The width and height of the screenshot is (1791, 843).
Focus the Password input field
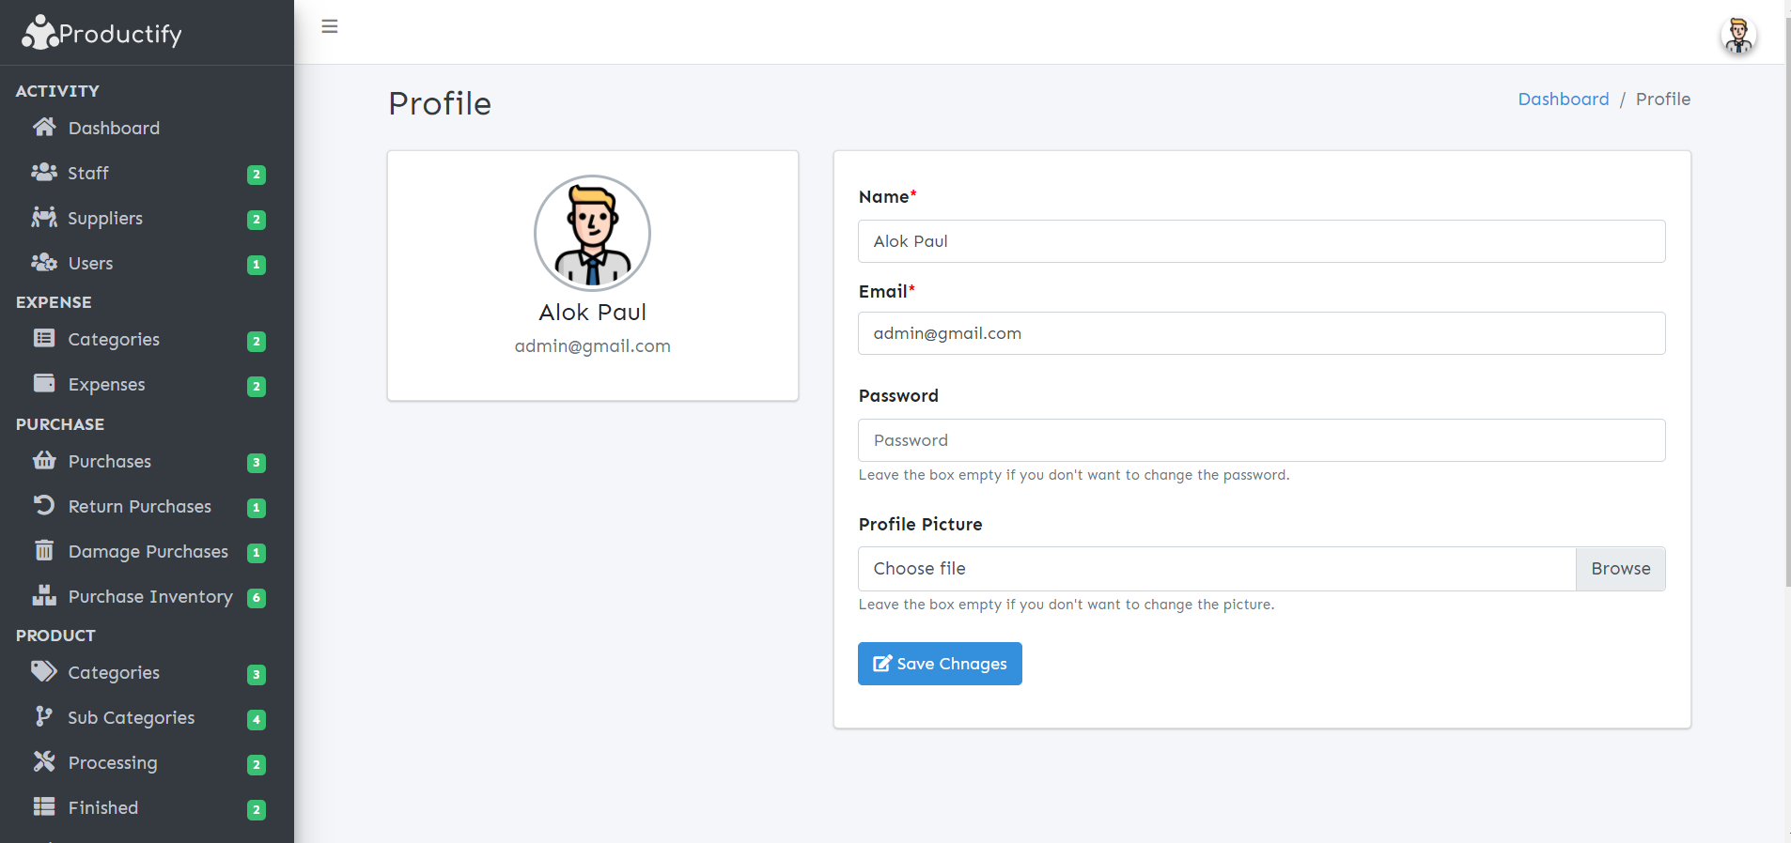tap(1261, 440)
